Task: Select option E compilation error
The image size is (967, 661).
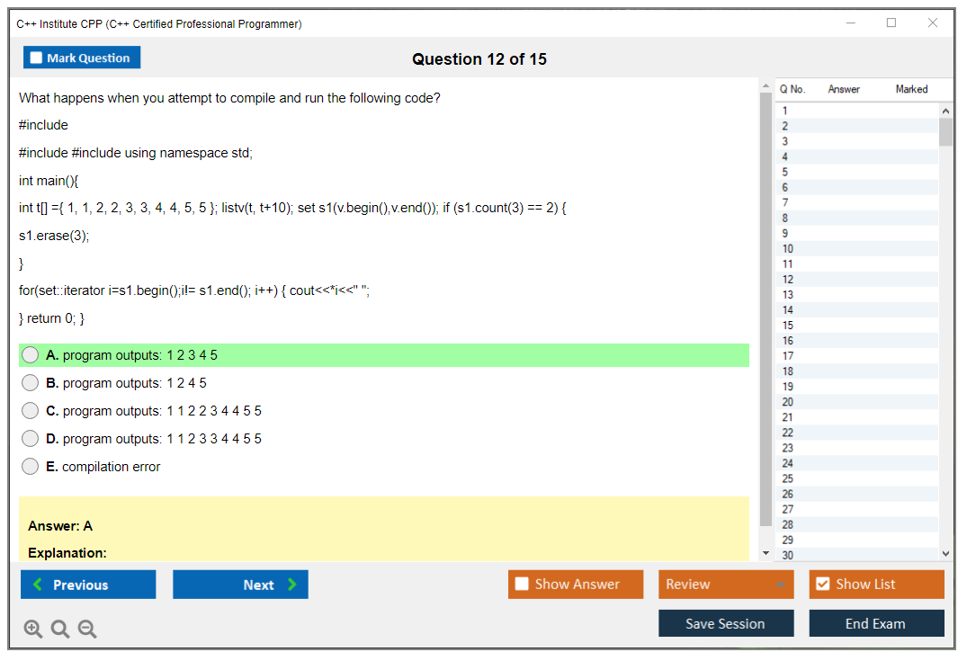Action: (x=31, y=467)
